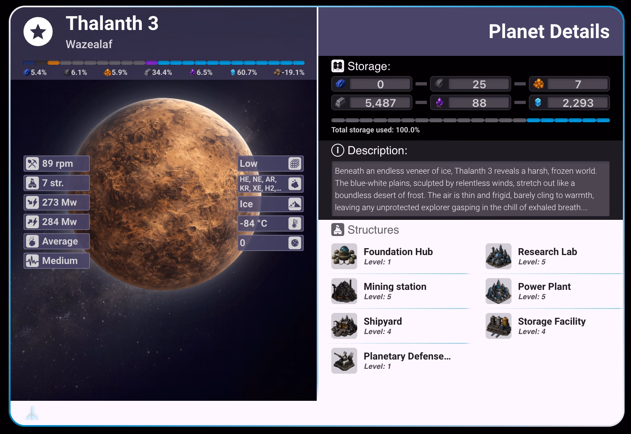Click the -19.1% resource percentage
This screenshot has width=631, height=434.
coord(289,72)
